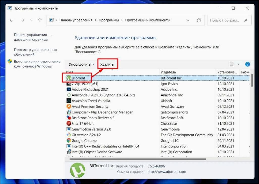Screen dimensions: 259x184
Task: Open Просмотр установленных обновлений link
Action: coord(35,52)
